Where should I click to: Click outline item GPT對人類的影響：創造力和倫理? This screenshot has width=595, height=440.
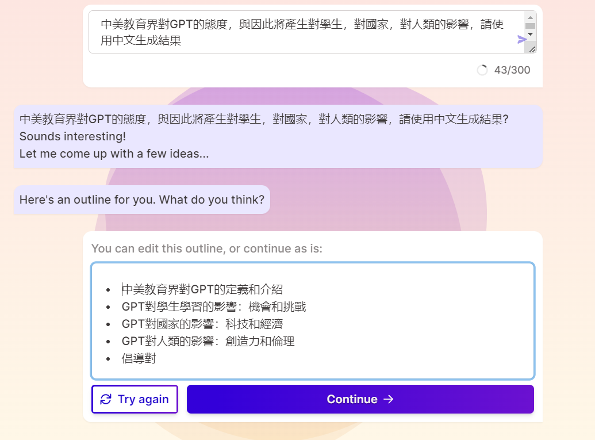(208, 341)
